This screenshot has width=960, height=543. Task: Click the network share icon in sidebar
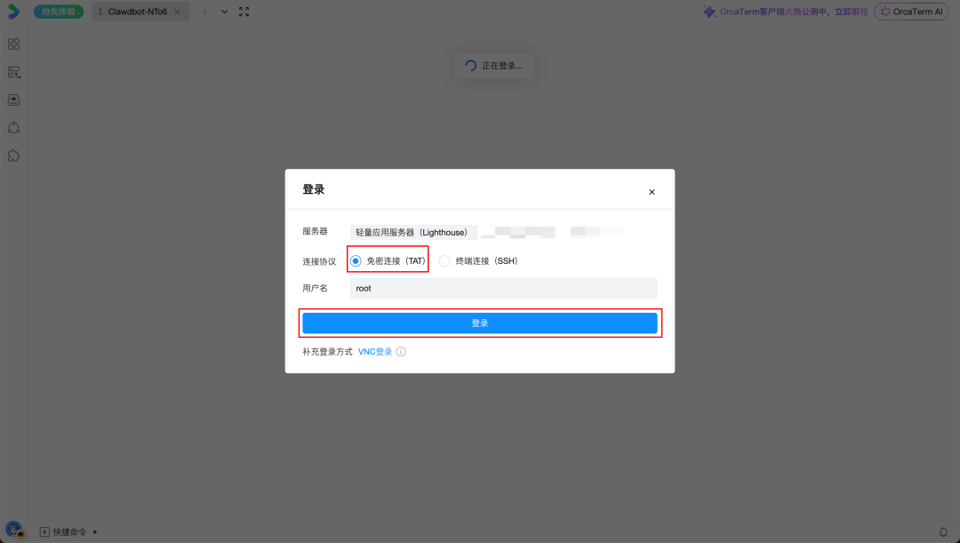point(13,127)
